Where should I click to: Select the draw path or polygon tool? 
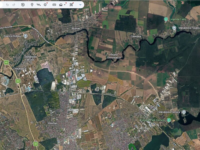[38, 5]
